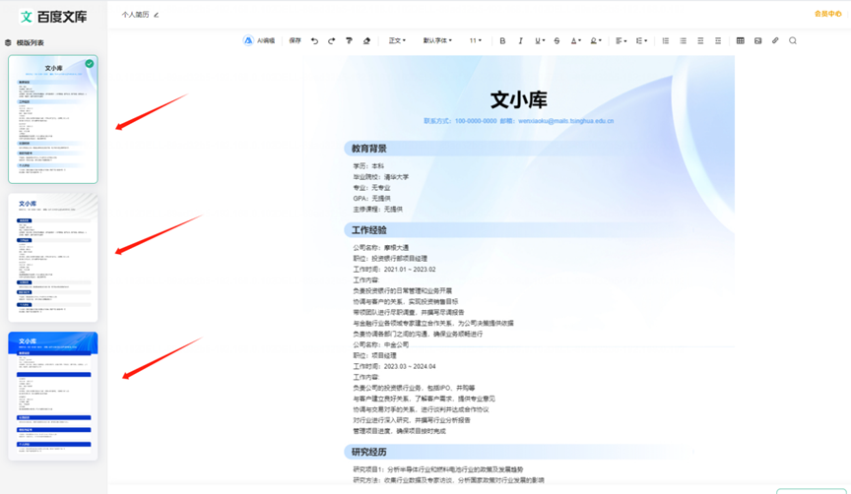This screenshot has width=851, height=494.
Task: Toggle bold formatting
Action: tap(502, 41)
